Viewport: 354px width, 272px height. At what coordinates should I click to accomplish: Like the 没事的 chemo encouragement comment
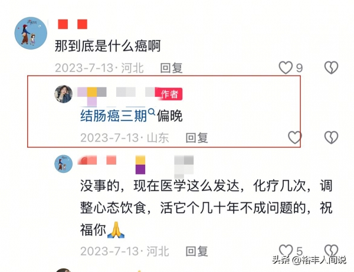(286, 251)
